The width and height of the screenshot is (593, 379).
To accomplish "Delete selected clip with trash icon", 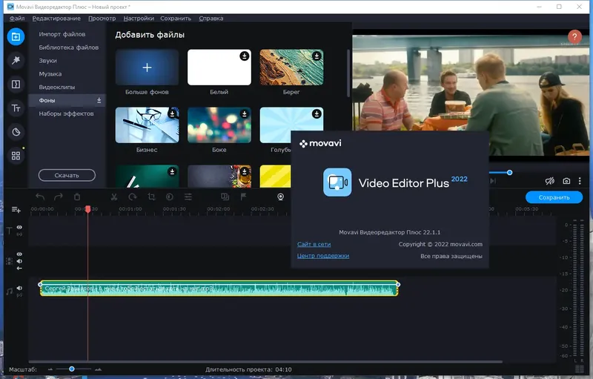I will click(77, 197).
